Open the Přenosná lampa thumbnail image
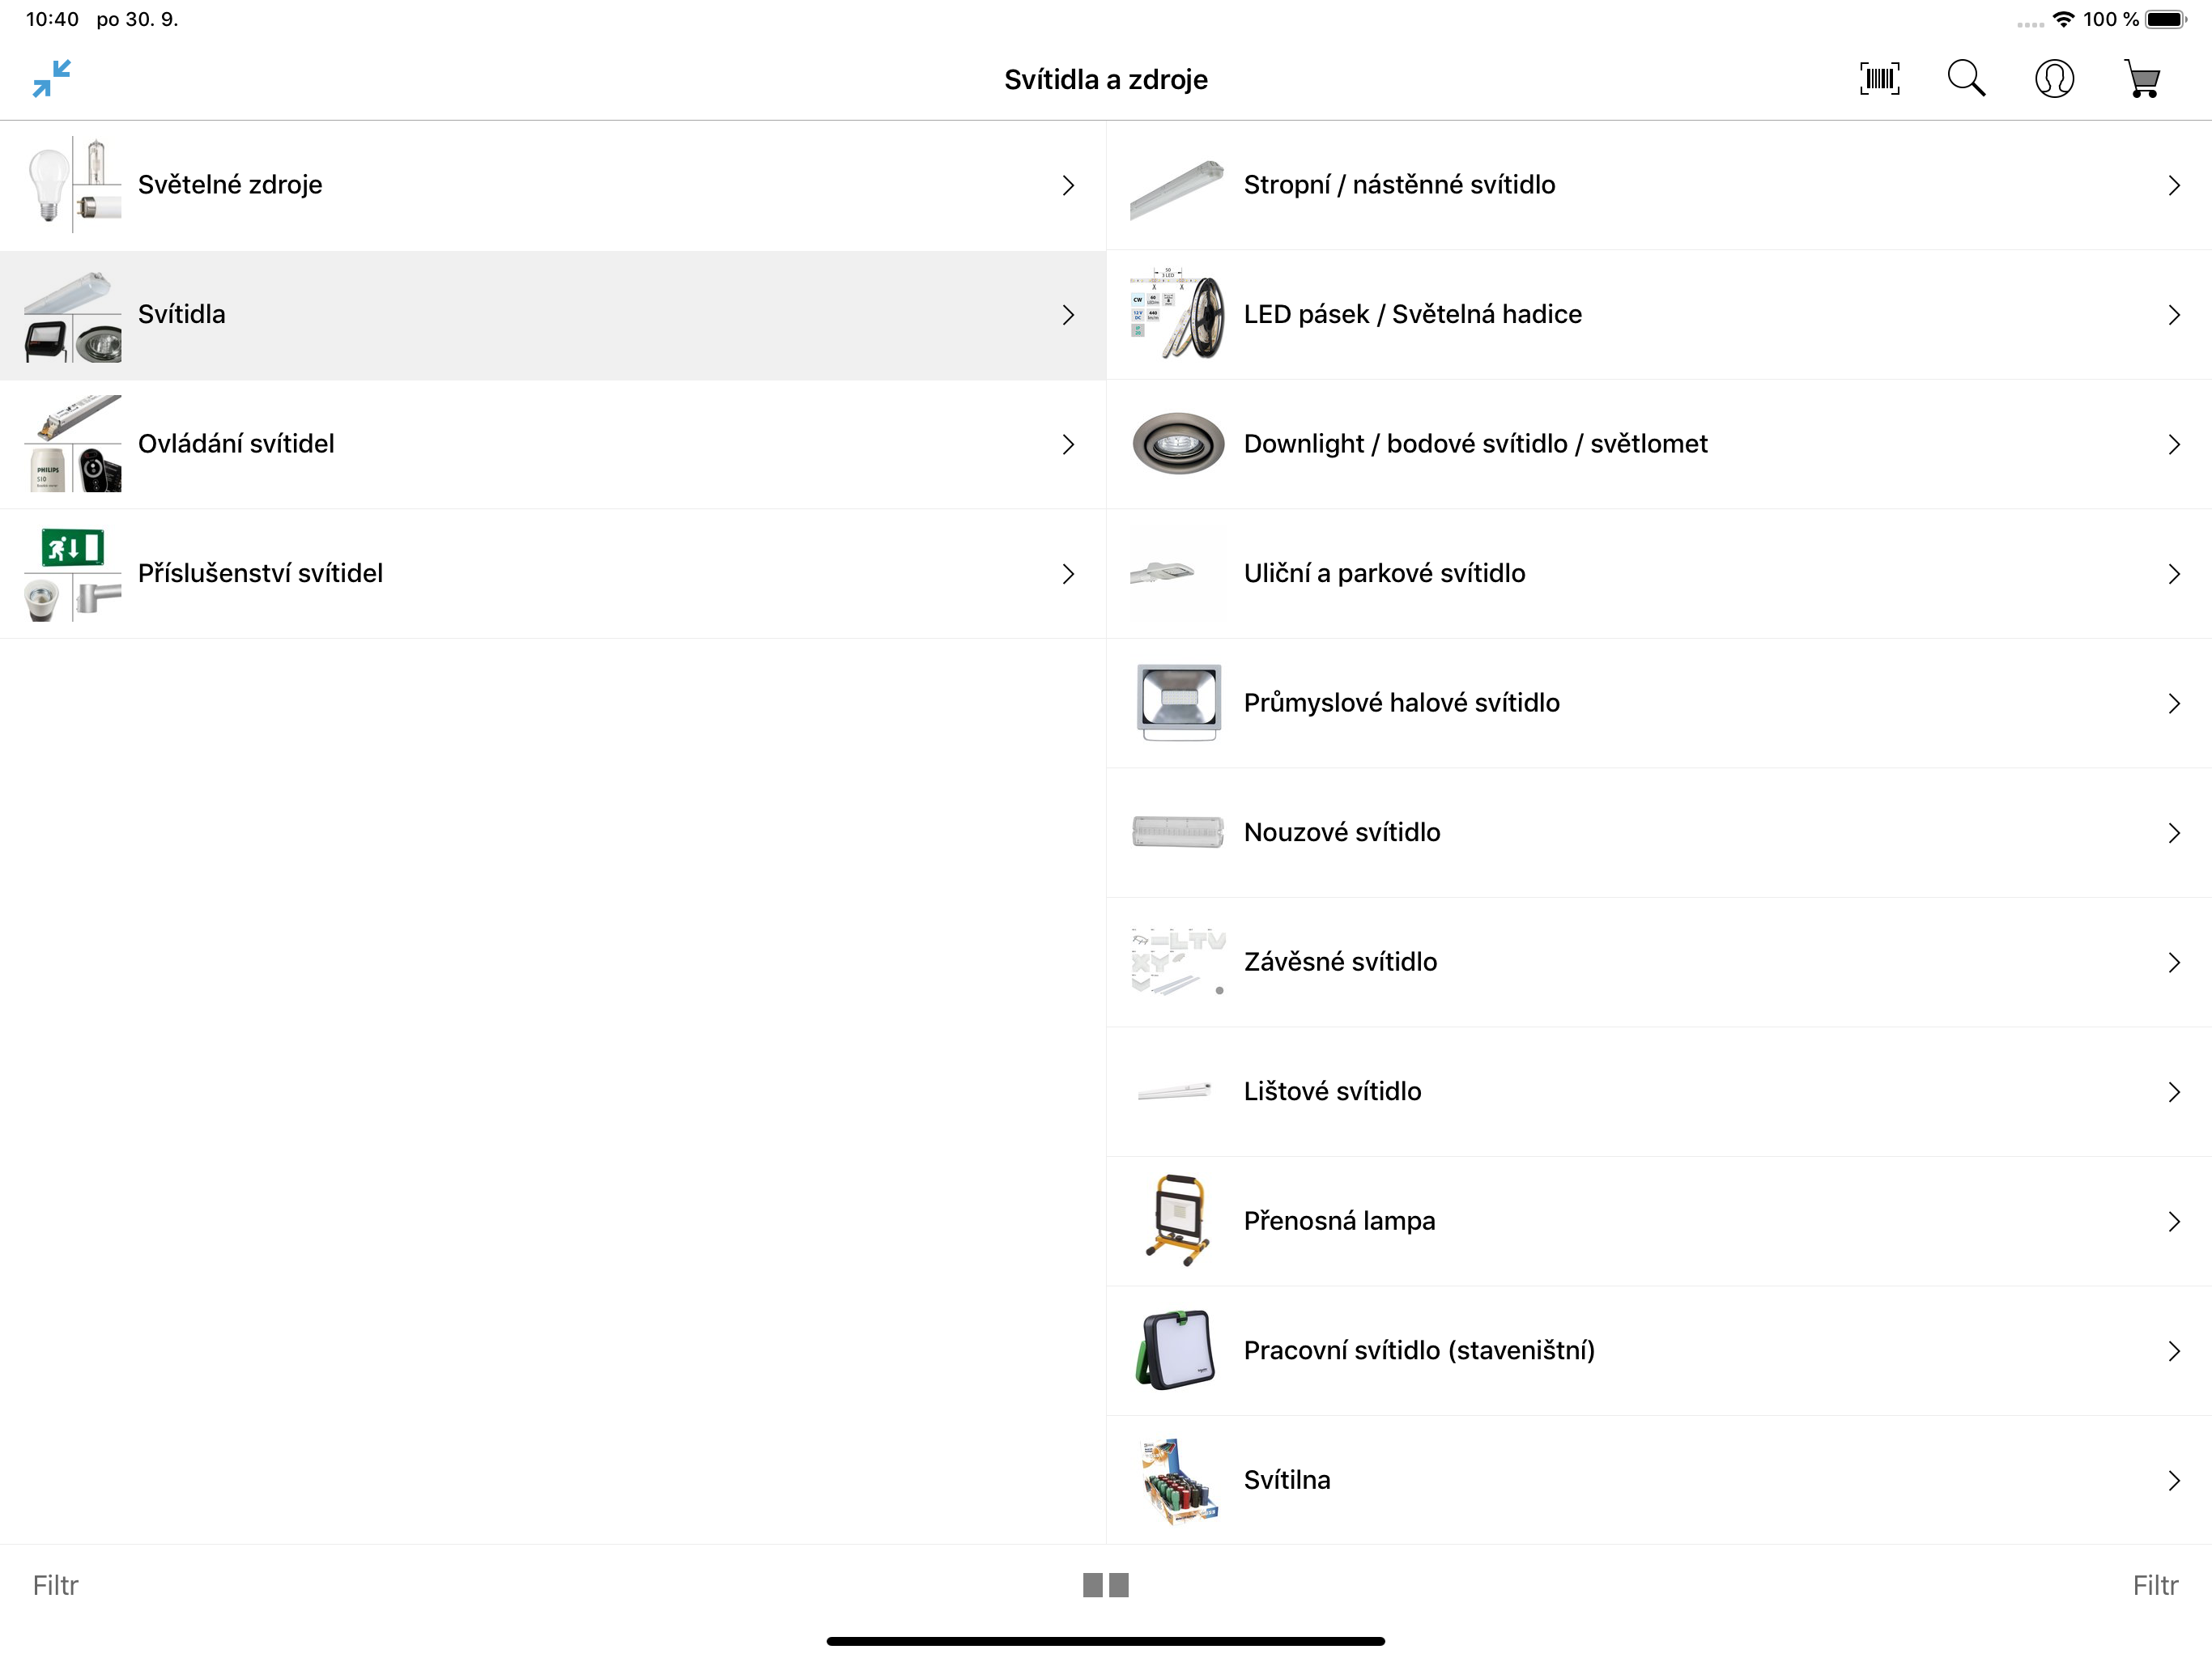Screen dimensions: 2212x1658 point(1177,1221)
